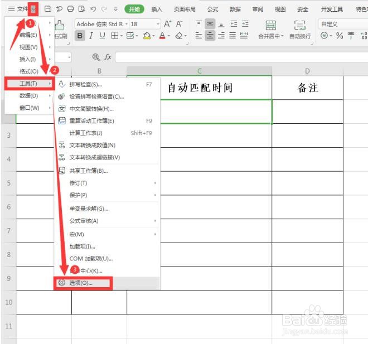Switch to the 插入 ribbon tab
The image size is (368, 344).
[x=157, y=9]
